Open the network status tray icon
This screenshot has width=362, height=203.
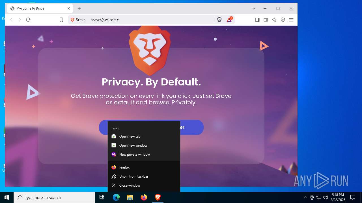click(319, 197)
